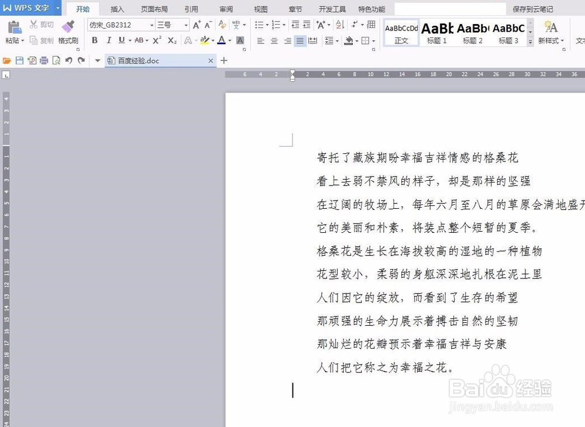Viewport: 585px width, 427px height.
Task: Clear formatting with the eraser icon
Action: 222,25
